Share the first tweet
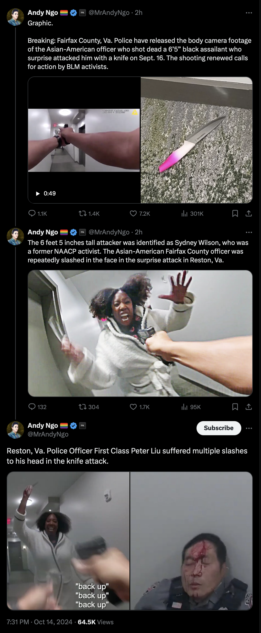Viewport: 261px width, 633px height. point(249,213)
